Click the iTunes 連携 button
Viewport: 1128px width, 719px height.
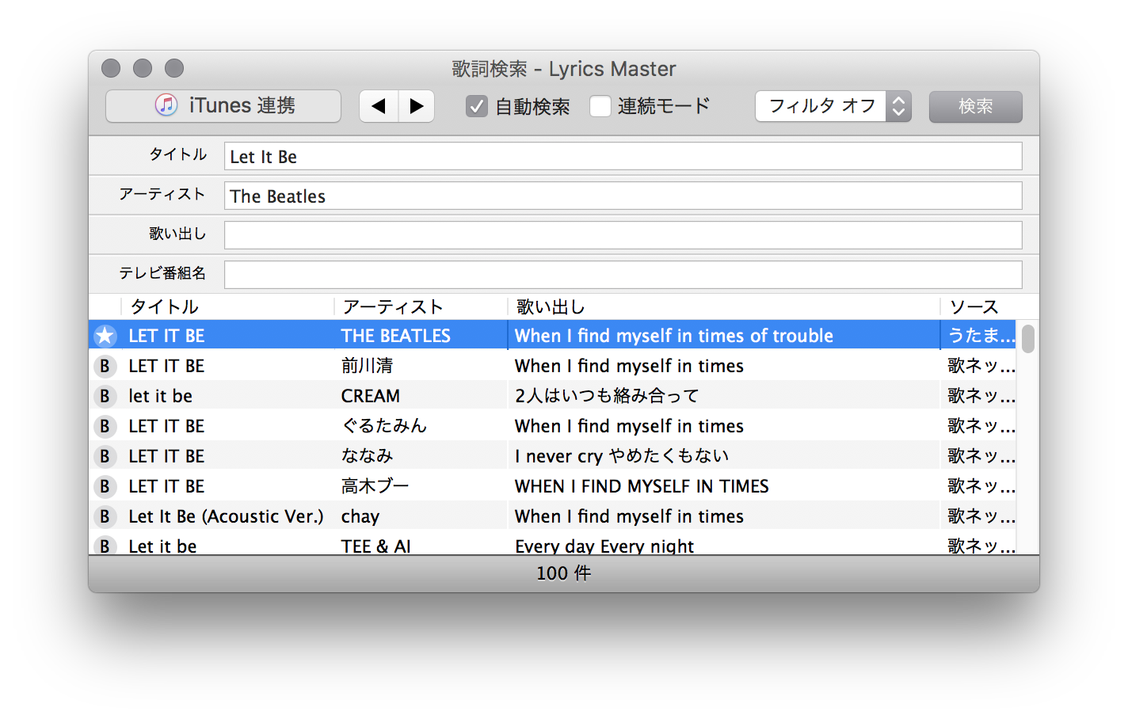[x=223, y=106]
